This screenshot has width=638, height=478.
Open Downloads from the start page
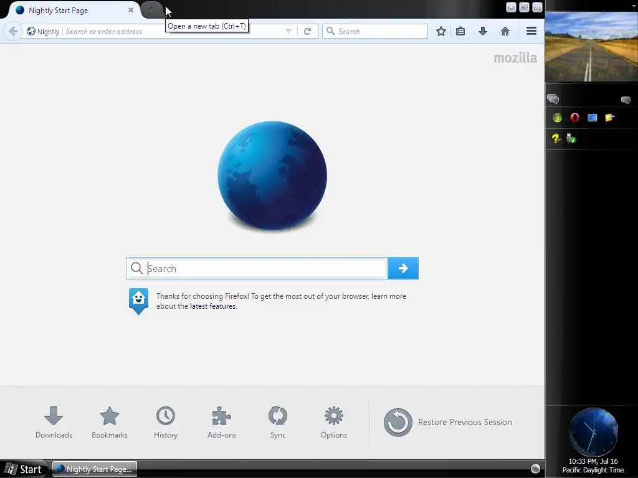click(54, 423)
